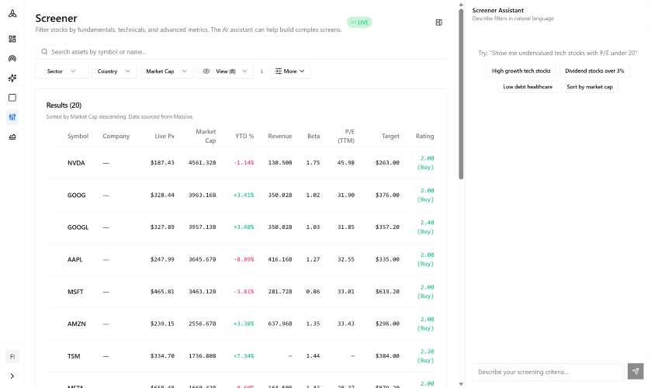
Task: Toggle the LIVE data badge
Action: pos(359,23)
